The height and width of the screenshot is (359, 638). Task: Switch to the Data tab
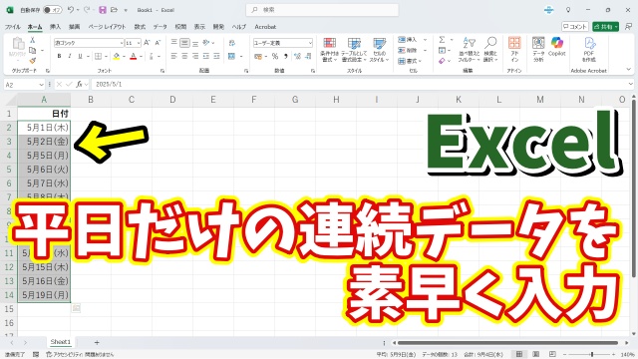[159, 27]
